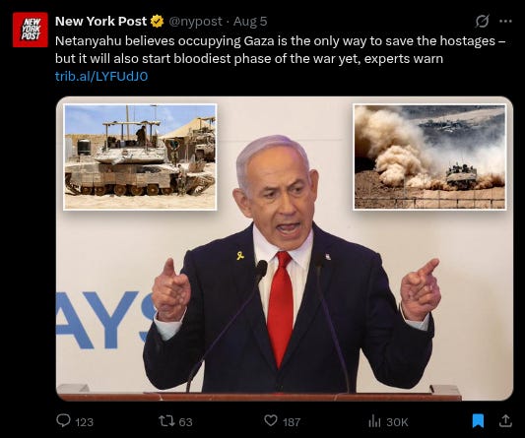Open the trib.al/LYFUdJ0 link

pos(101,77)
